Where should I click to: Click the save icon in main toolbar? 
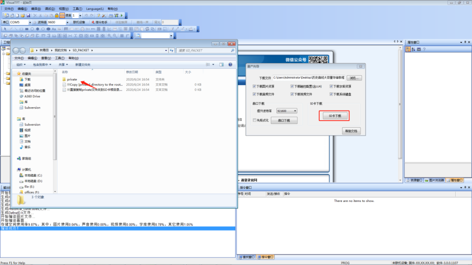(28, 16)
